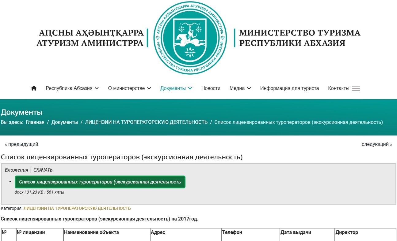This screenshot has height=241, width=397.
Task: Click the Abkhaz ministry title text
Action: 90,38
